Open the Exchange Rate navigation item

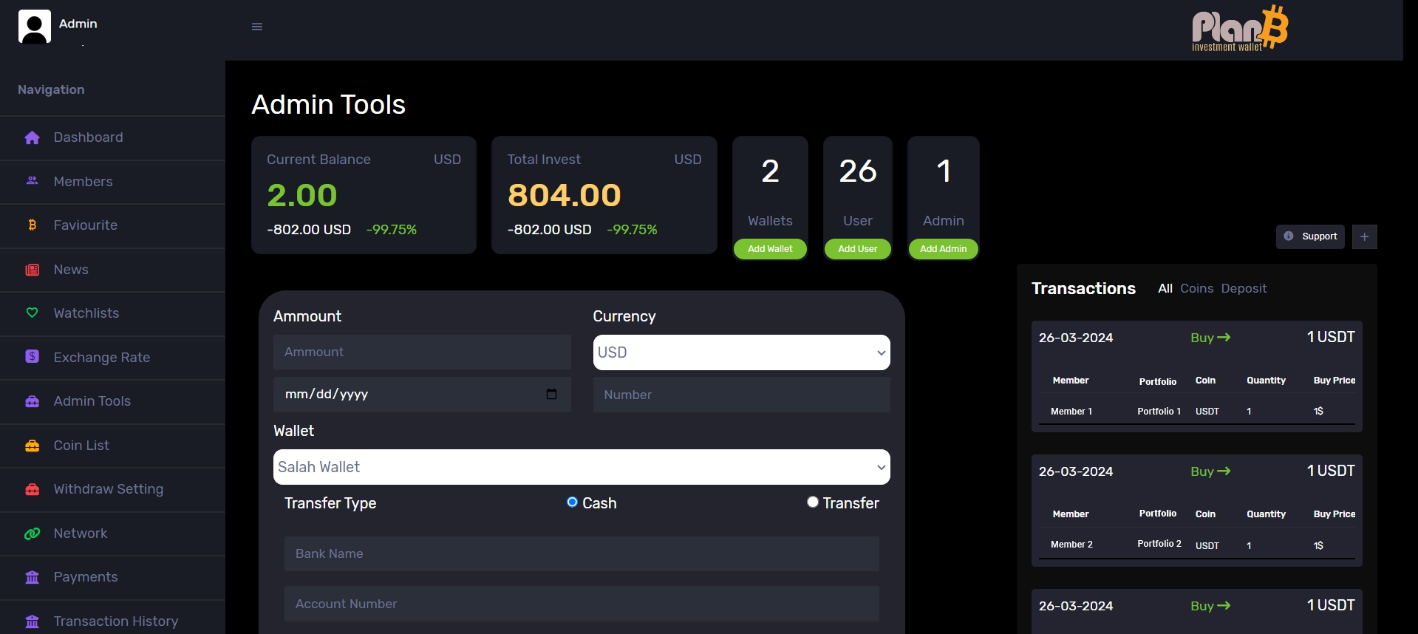112,358
